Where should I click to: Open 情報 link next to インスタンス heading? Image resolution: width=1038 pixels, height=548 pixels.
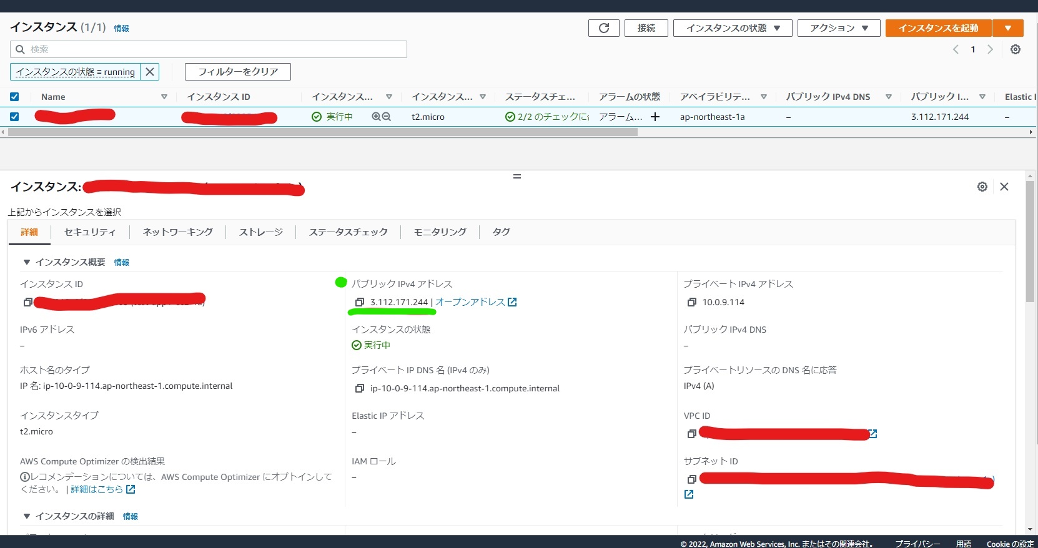(121, 28)
